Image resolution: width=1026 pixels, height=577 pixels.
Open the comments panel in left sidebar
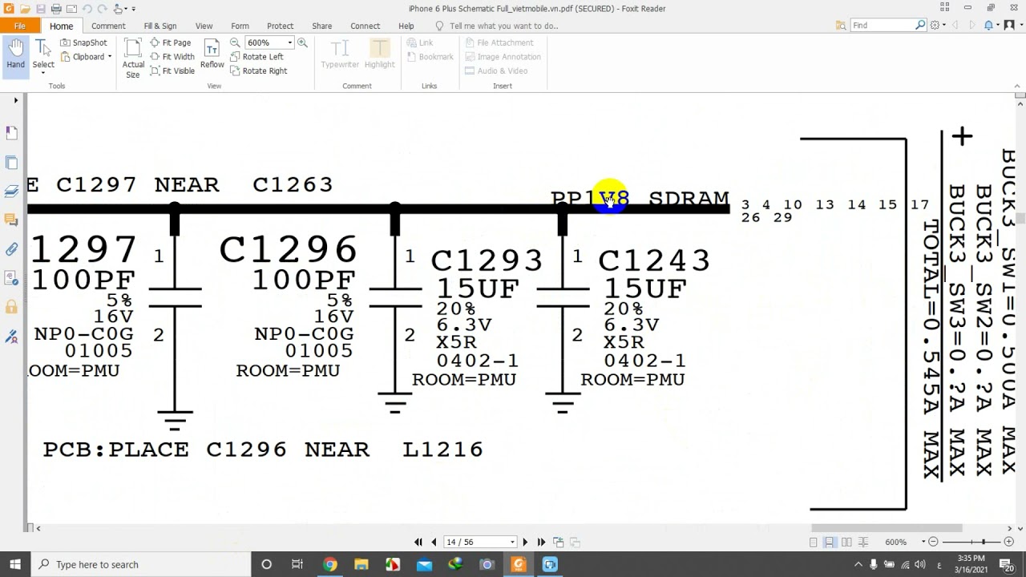coord(11,220)
